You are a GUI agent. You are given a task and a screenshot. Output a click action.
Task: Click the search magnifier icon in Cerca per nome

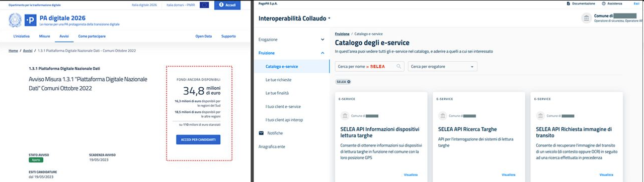(x=399, y=66)
